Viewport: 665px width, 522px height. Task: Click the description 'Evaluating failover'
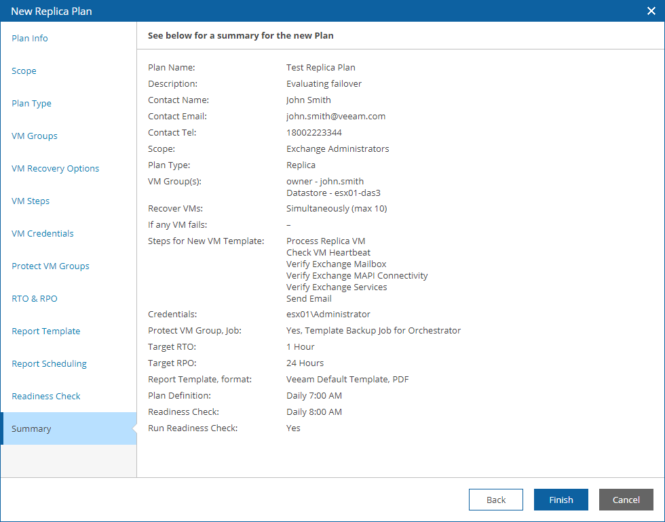324,84
